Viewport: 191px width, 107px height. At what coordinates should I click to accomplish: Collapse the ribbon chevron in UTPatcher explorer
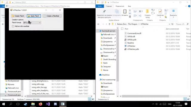click(x=186, y=6)
